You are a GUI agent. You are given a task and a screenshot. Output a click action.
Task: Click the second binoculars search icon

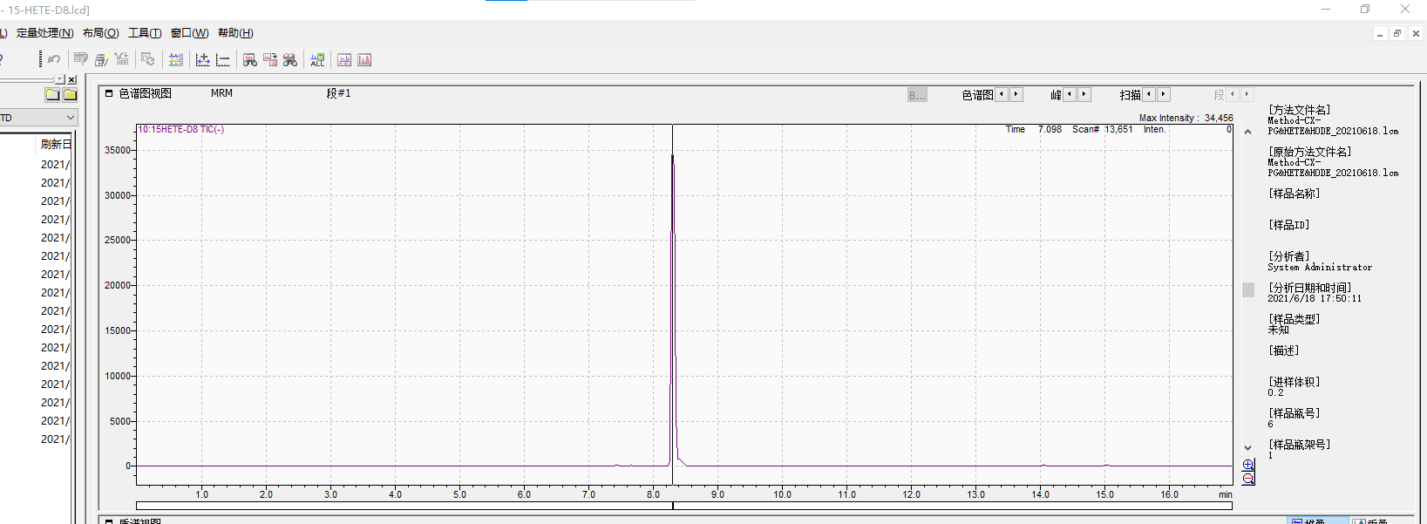pos(290,59)
